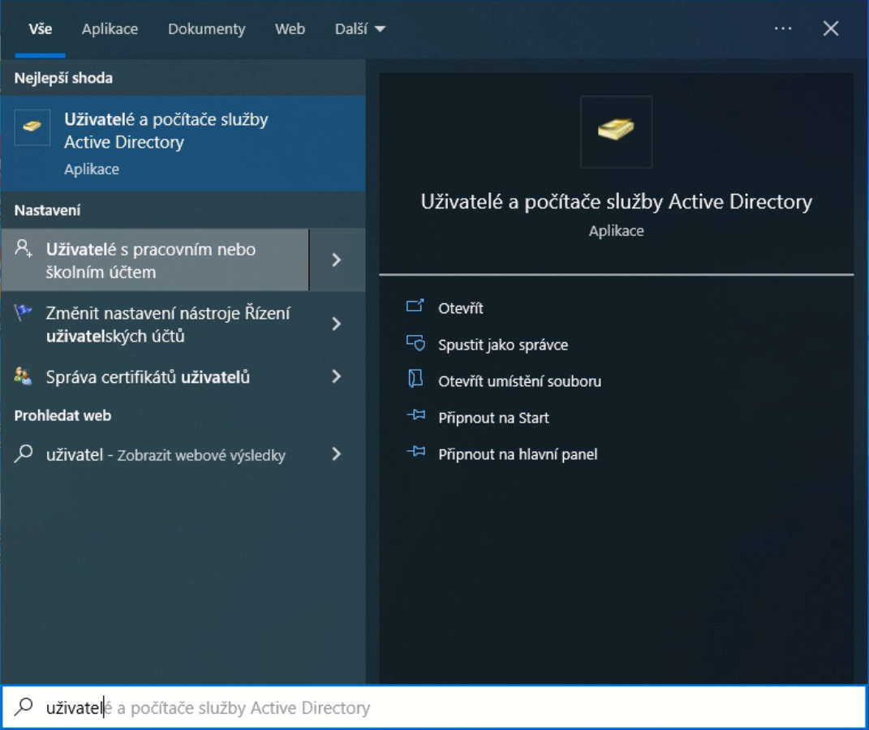The width and height of the screenshot is (869, 730).
Task: Click the file location icon
Action: coord(415,380)
